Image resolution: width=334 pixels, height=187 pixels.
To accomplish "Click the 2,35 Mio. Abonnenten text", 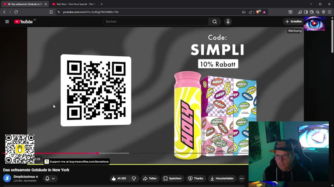I will tap(25, 181).
